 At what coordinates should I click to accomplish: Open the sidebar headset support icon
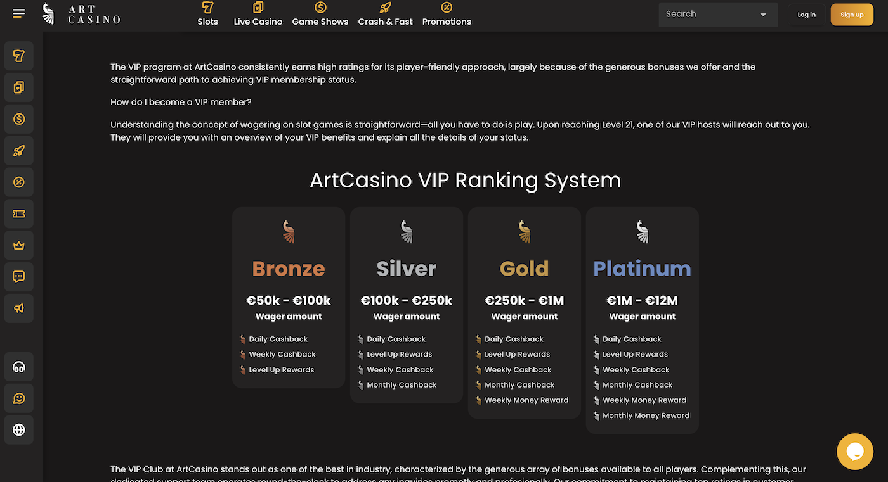pos(19,367)
